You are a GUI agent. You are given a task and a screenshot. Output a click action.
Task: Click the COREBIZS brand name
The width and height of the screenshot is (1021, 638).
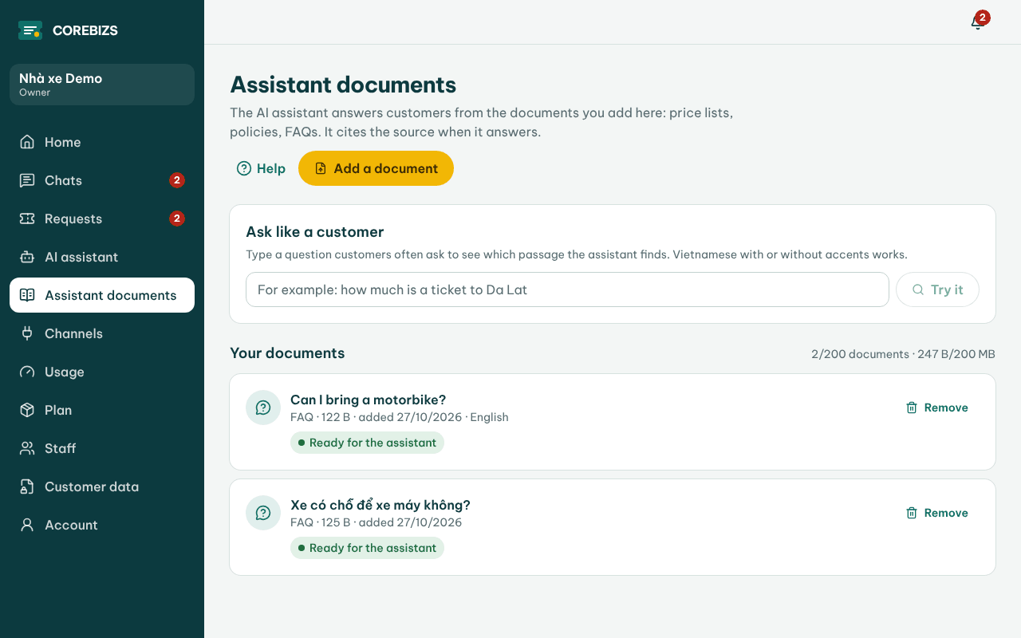[x=85, y=30]
